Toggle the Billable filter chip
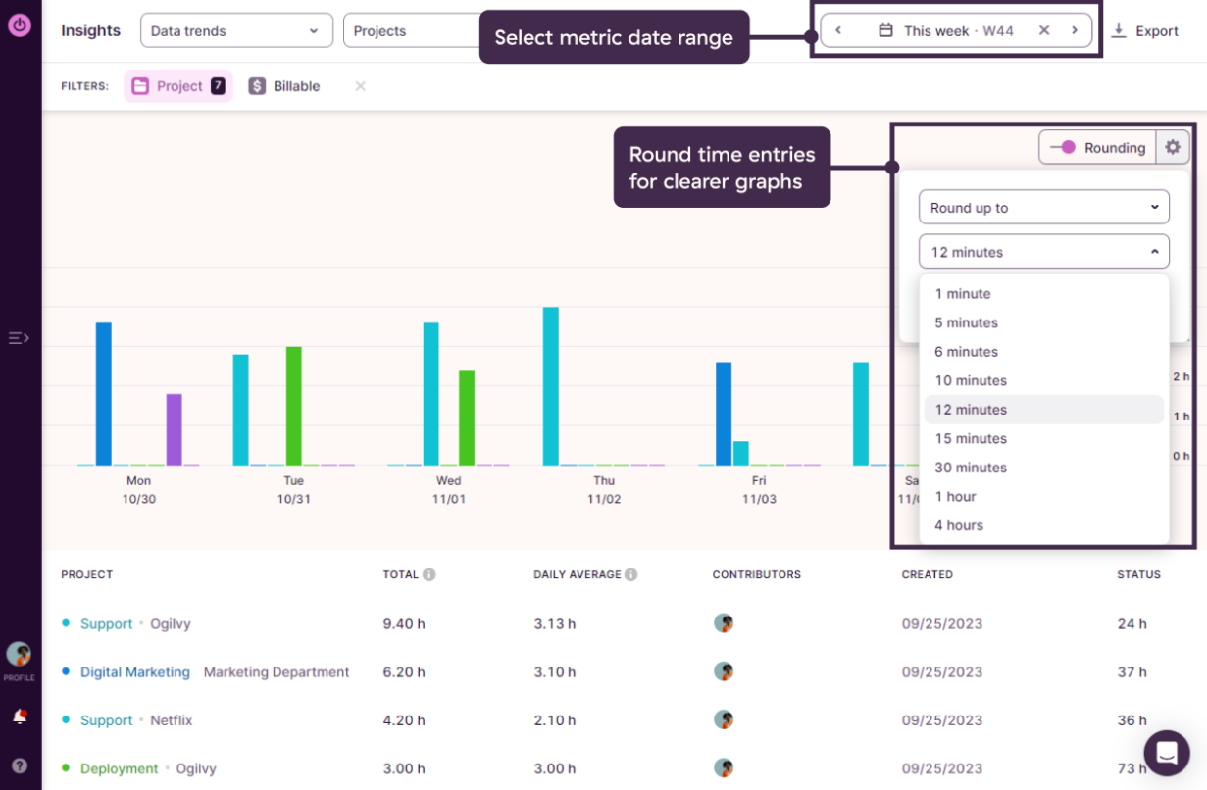Viewport: 1207px width, 790px height. pyautogui.click(x=283, y=86)
